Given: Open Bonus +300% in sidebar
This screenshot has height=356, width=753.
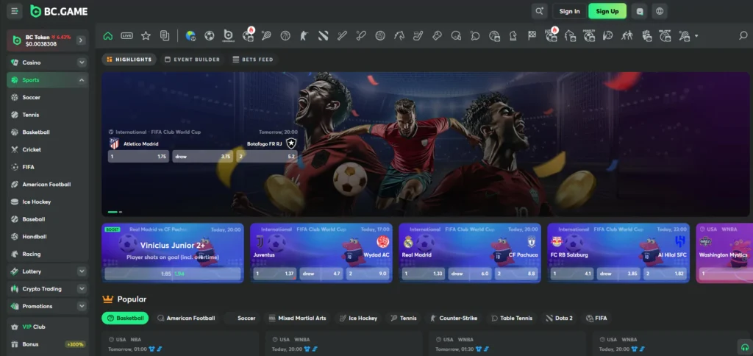Looking at the screenshot, I should coord(48,344).
